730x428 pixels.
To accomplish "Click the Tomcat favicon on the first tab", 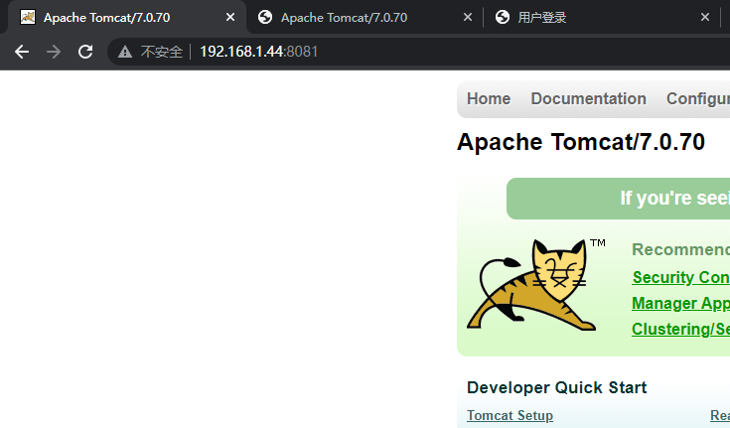I will (x=28, y=17).
